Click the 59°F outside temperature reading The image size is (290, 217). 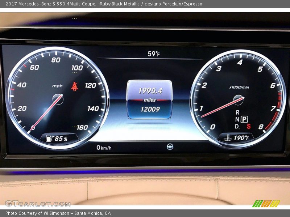[154, 54]
